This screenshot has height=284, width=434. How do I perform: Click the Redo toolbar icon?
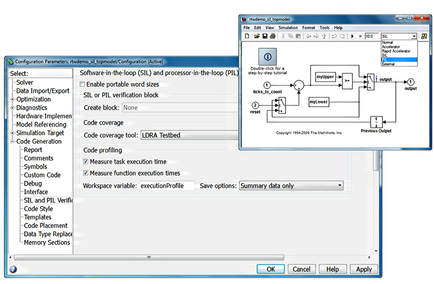click(342, 36)
